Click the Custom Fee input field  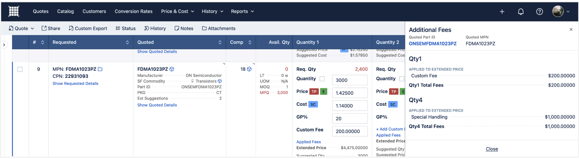click(x=350, y=131)
